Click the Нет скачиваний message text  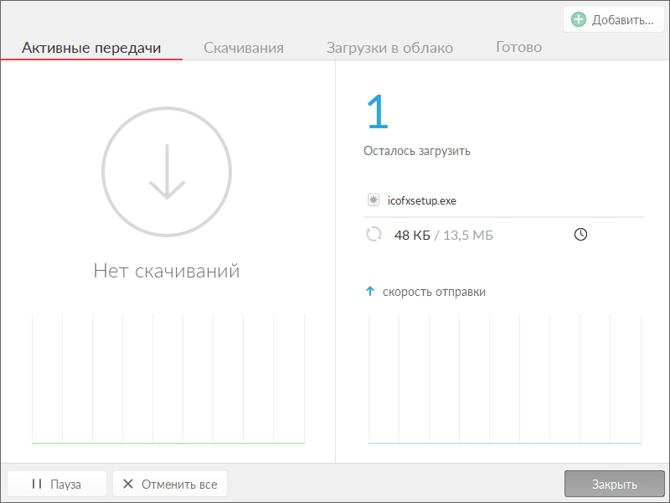click(167, 271)
